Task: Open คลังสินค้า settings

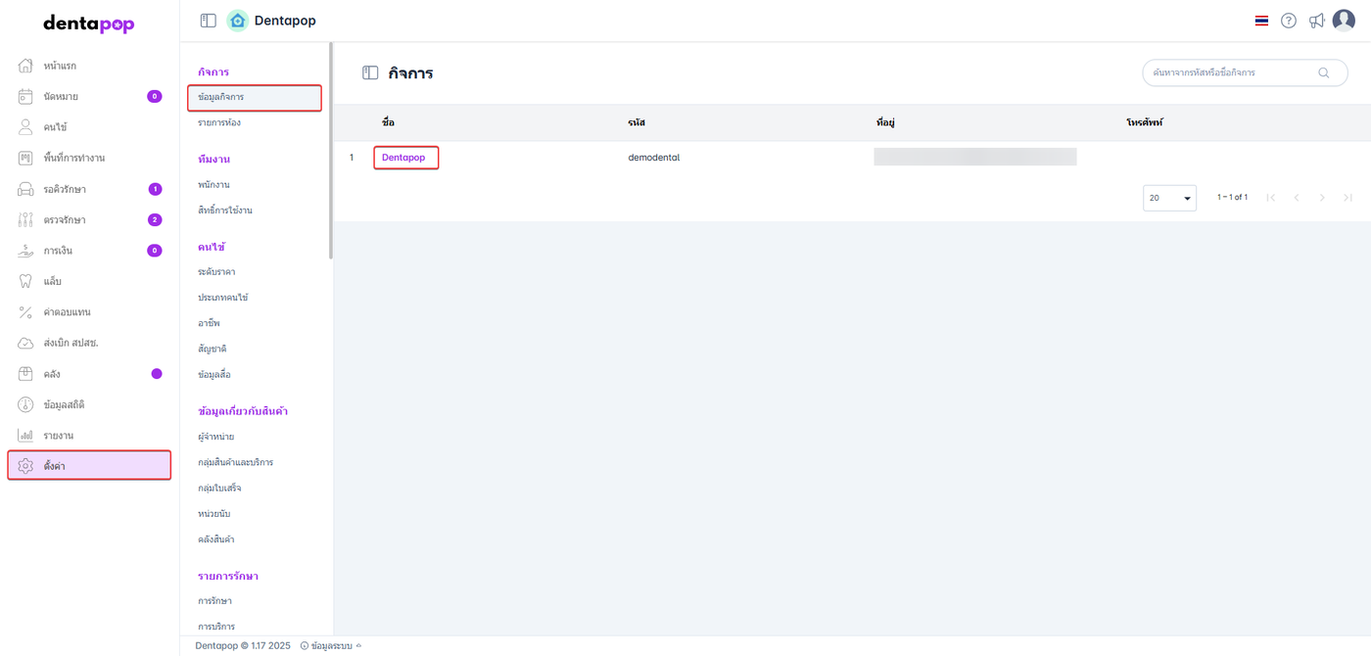Action: 215,539
